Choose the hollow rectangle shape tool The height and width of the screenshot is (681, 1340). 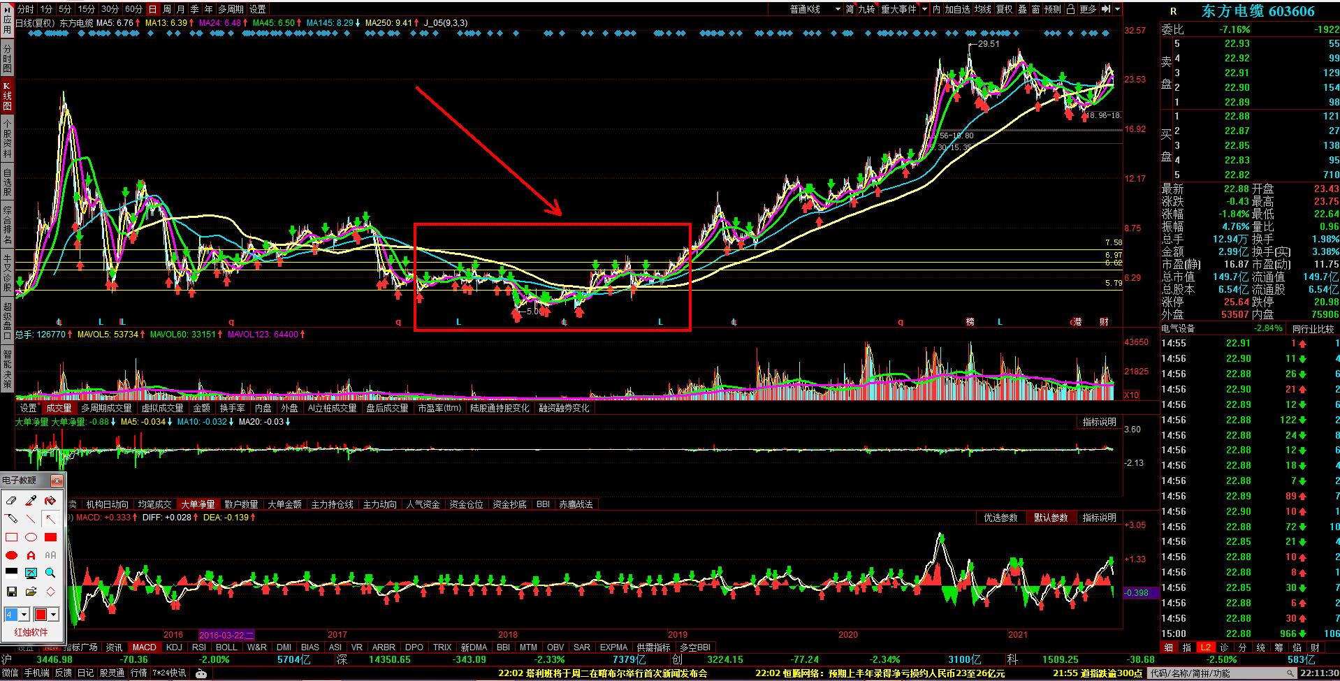point(11,537)
